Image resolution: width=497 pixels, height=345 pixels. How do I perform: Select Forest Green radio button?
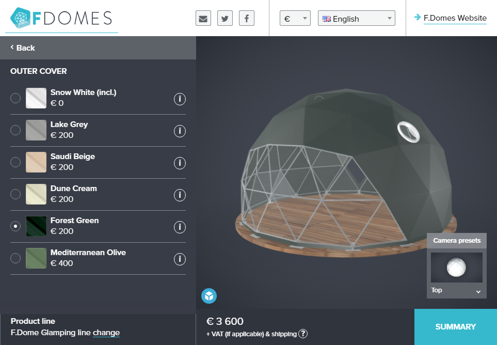click(15, 226)
